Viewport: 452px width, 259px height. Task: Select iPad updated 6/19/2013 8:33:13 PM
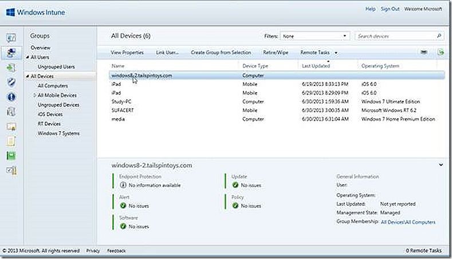coord(277,84)
